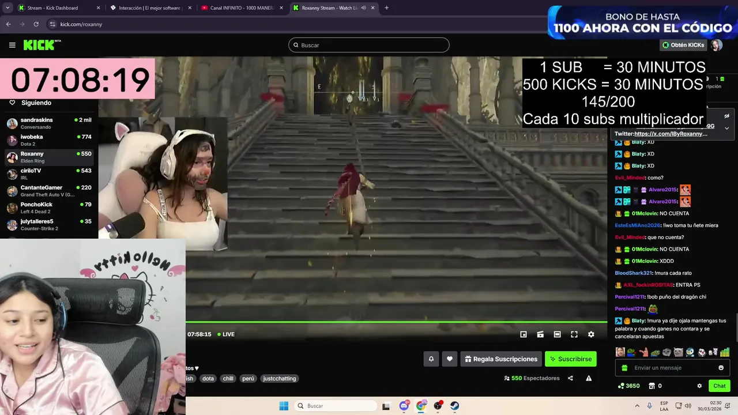The height and width of the screenshot is (415, 738).
Task: Open the ESP LAA language selector
Action: pos(664,406)
